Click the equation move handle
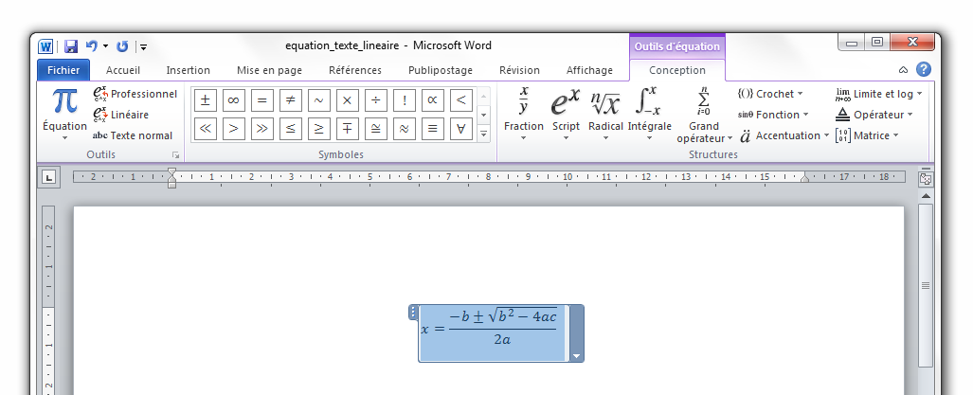This screenshot has width=973, height=395. coord(413,312)
